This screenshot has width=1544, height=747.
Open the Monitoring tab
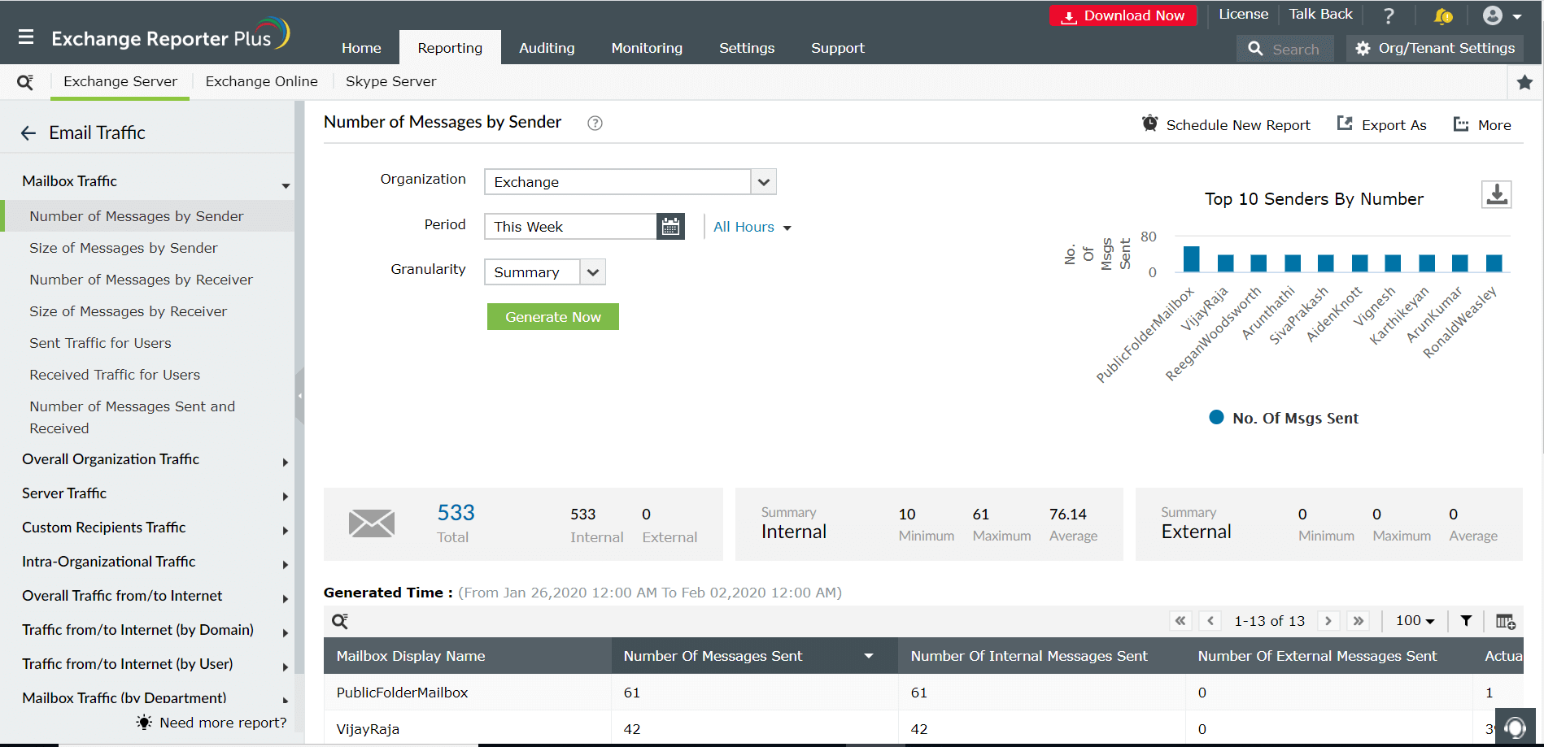647,48
